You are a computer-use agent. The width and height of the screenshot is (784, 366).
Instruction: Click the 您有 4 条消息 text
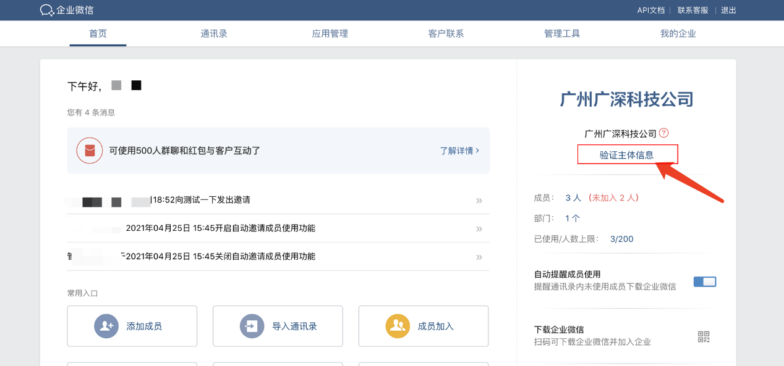pos(91,112)
